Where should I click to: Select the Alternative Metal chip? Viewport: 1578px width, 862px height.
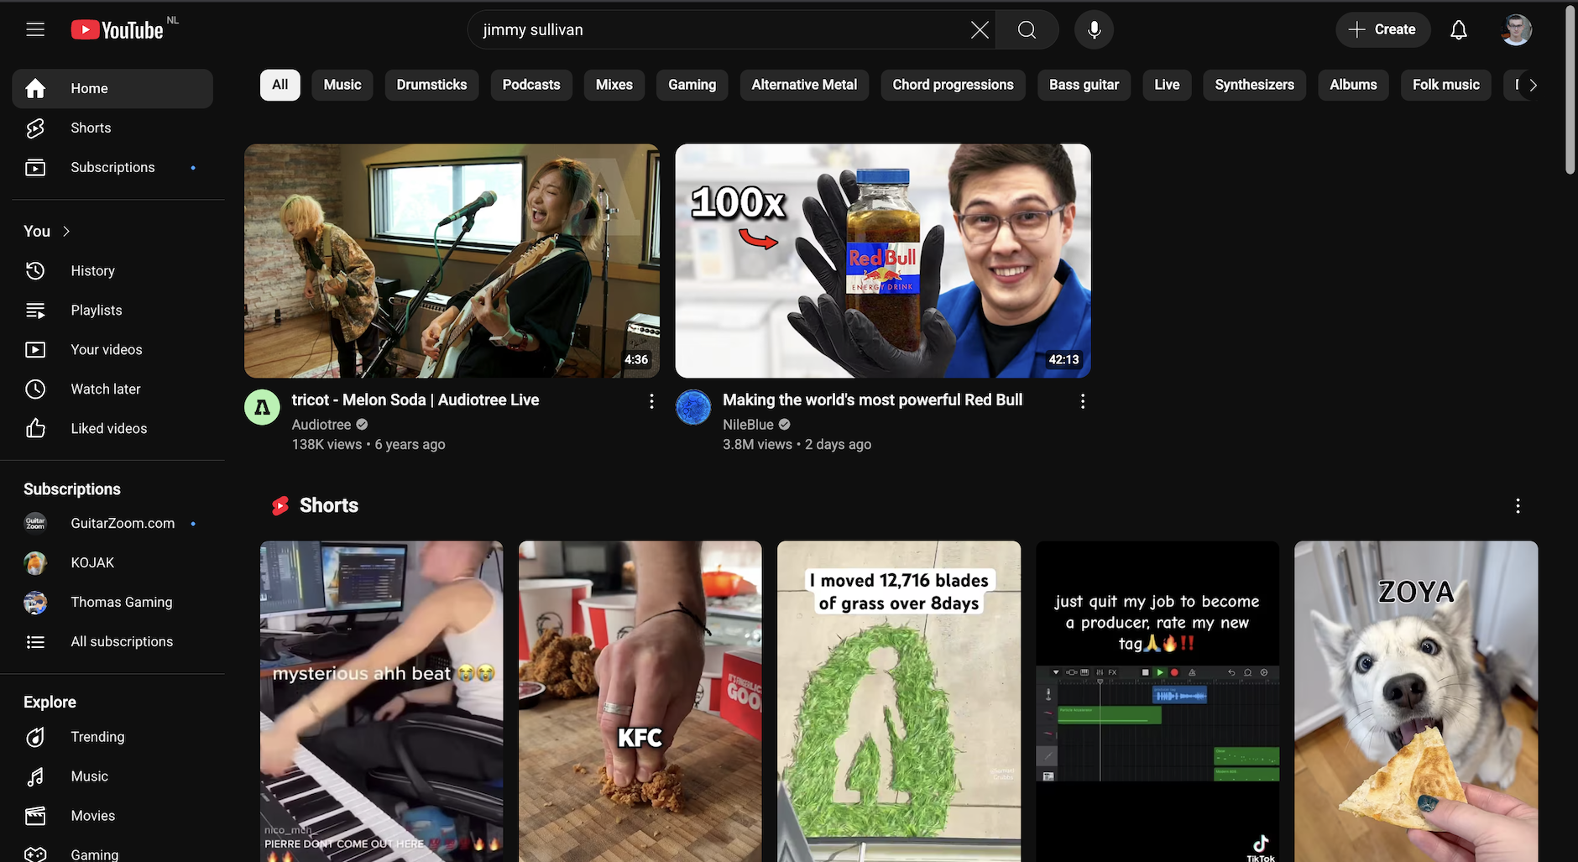(x=804, y=85)
